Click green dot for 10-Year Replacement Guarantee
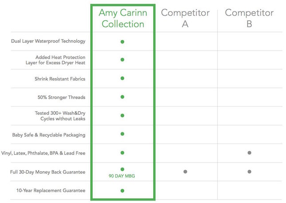This screenshot has height=203, width=286. click(123, 191)
